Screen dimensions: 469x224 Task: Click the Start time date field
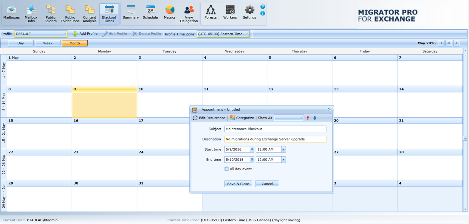click(237, 149)
